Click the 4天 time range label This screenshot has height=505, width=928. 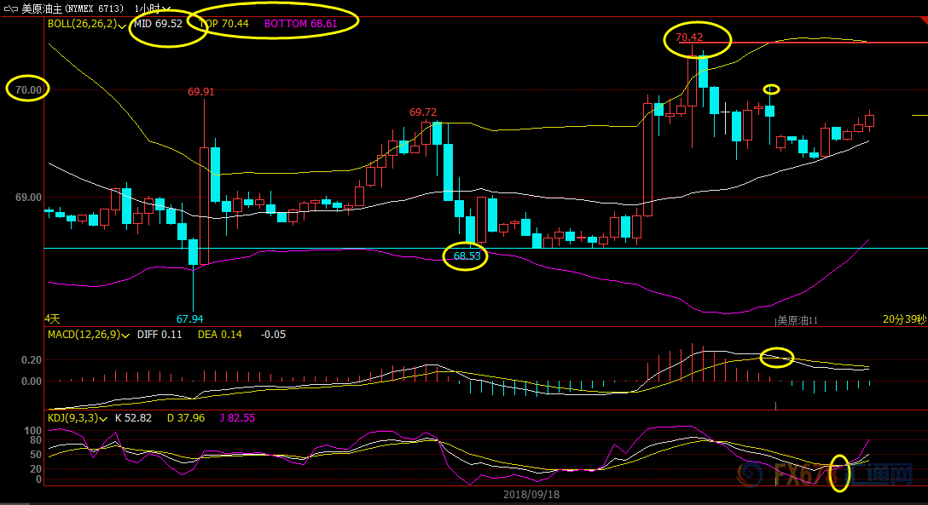point(53,318)
